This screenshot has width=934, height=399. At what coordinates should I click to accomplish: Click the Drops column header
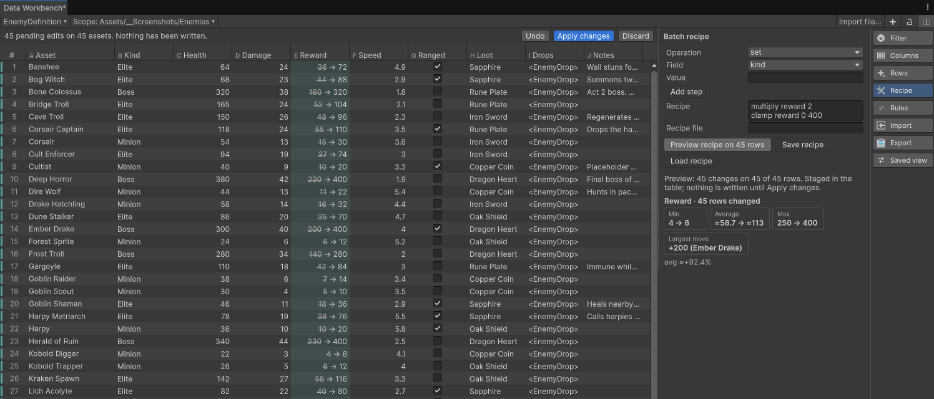[x=555, y=55]
